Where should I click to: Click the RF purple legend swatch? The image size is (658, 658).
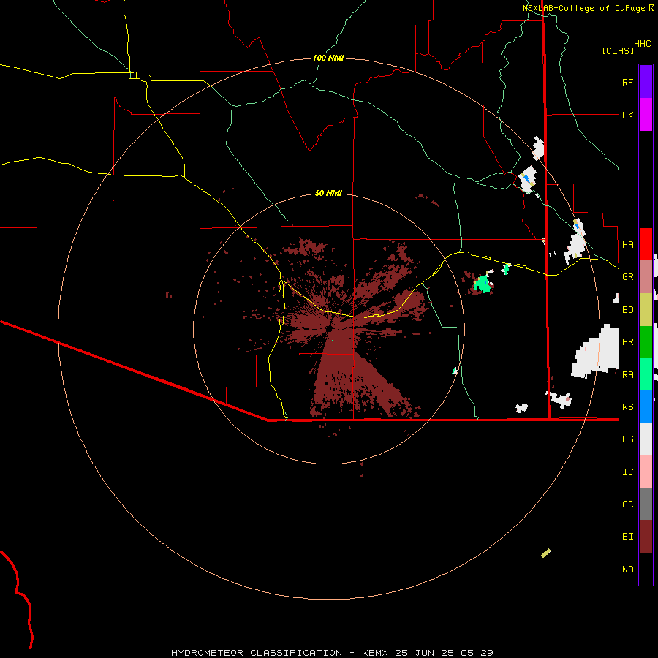[646, 82]
